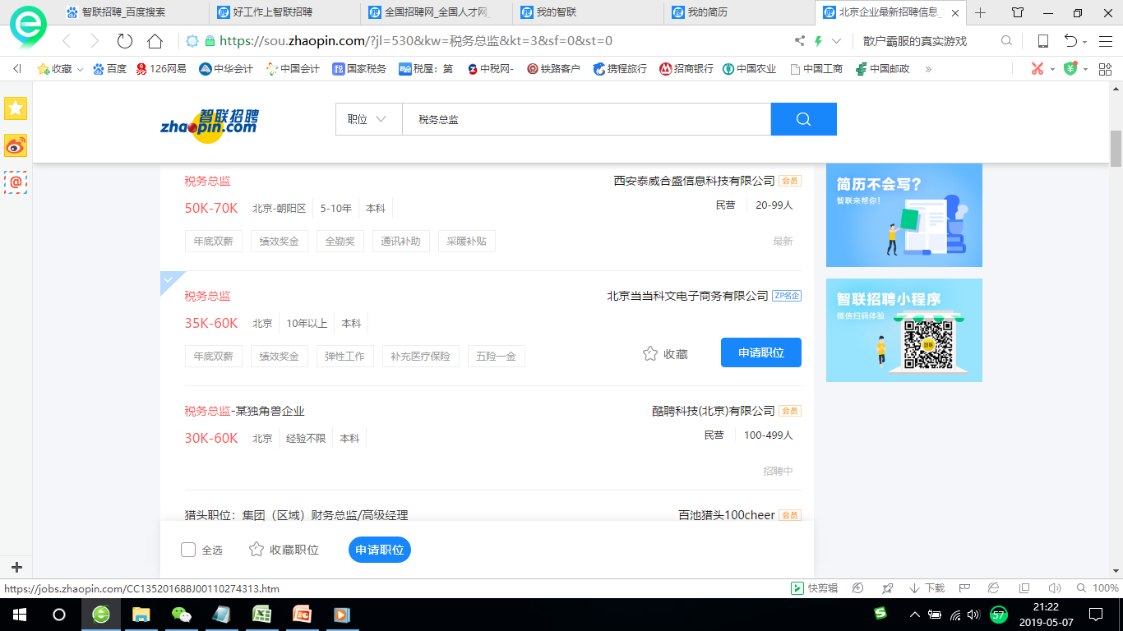Tick the 全选 select-all checkbox

coord(188,550)
